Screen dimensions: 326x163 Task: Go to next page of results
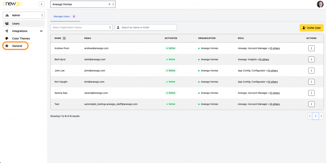point(321,116)
